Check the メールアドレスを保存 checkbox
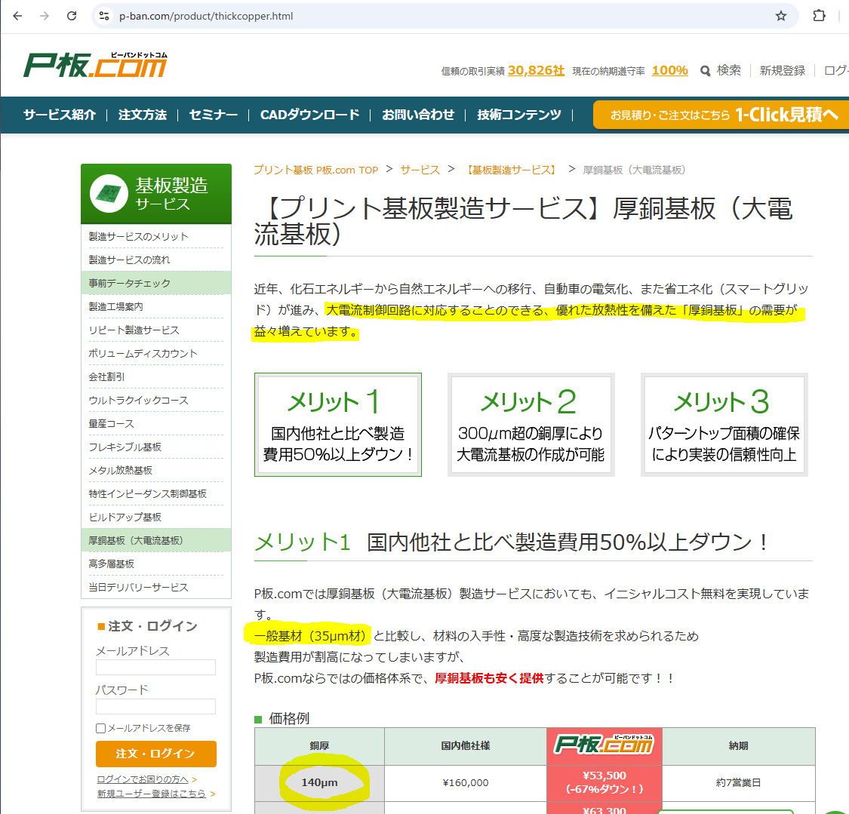The height and width of the screenshot is (814, 849). click(100, 728)
